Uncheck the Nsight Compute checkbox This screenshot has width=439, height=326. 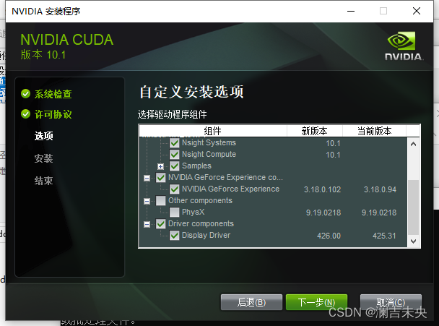point(175,155)
